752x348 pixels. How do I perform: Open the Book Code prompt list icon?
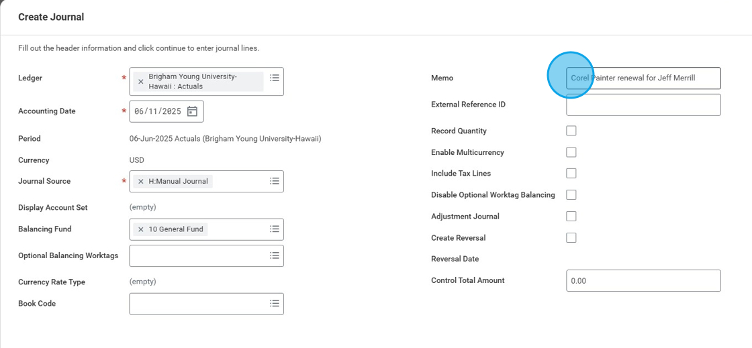[x=275, y=303]
